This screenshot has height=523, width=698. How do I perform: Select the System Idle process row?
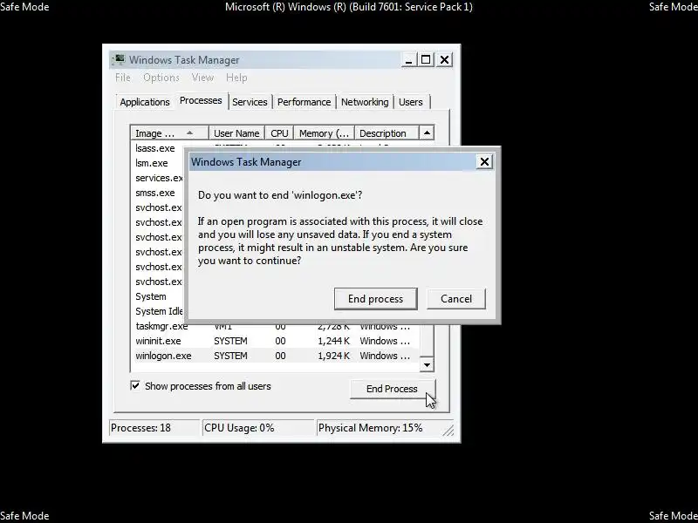(158, 311)
